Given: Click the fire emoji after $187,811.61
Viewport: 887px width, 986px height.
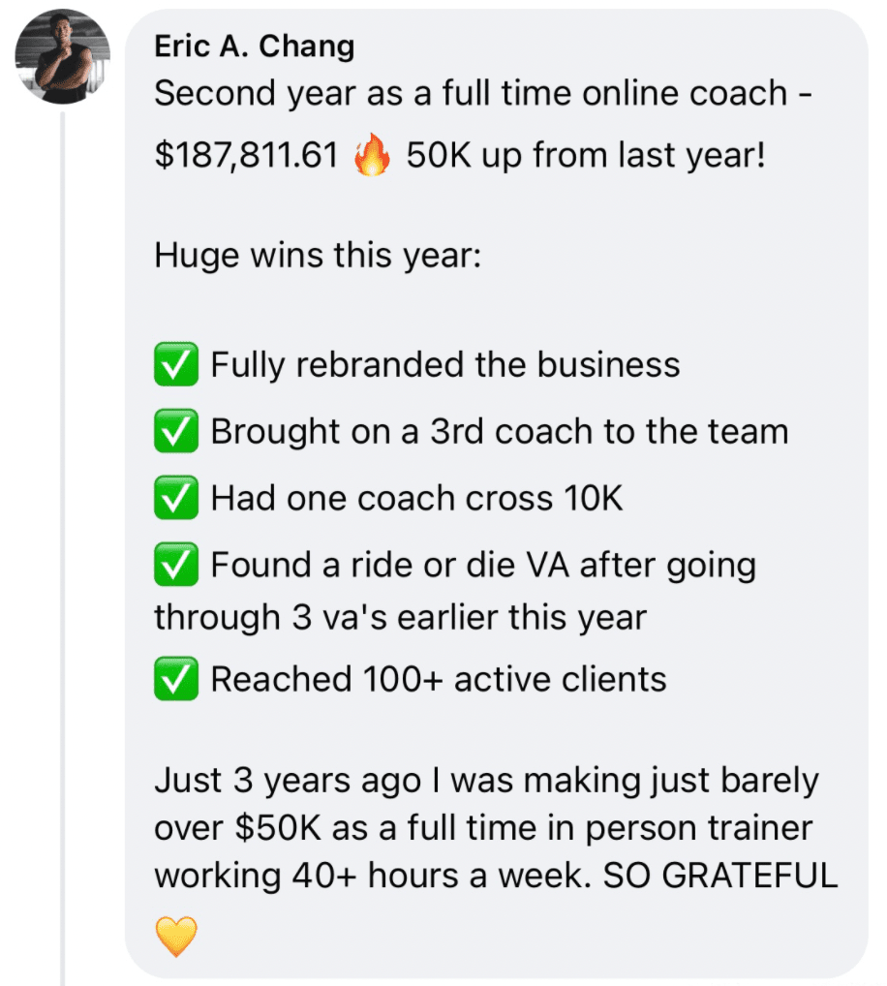Looking at the screenshot, I should pyautogui.click(x=373, y=156).
